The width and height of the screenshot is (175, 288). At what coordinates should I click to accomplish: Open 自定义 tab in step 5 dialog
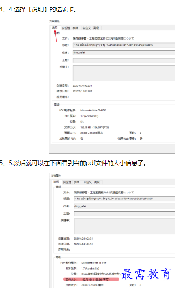87,182
